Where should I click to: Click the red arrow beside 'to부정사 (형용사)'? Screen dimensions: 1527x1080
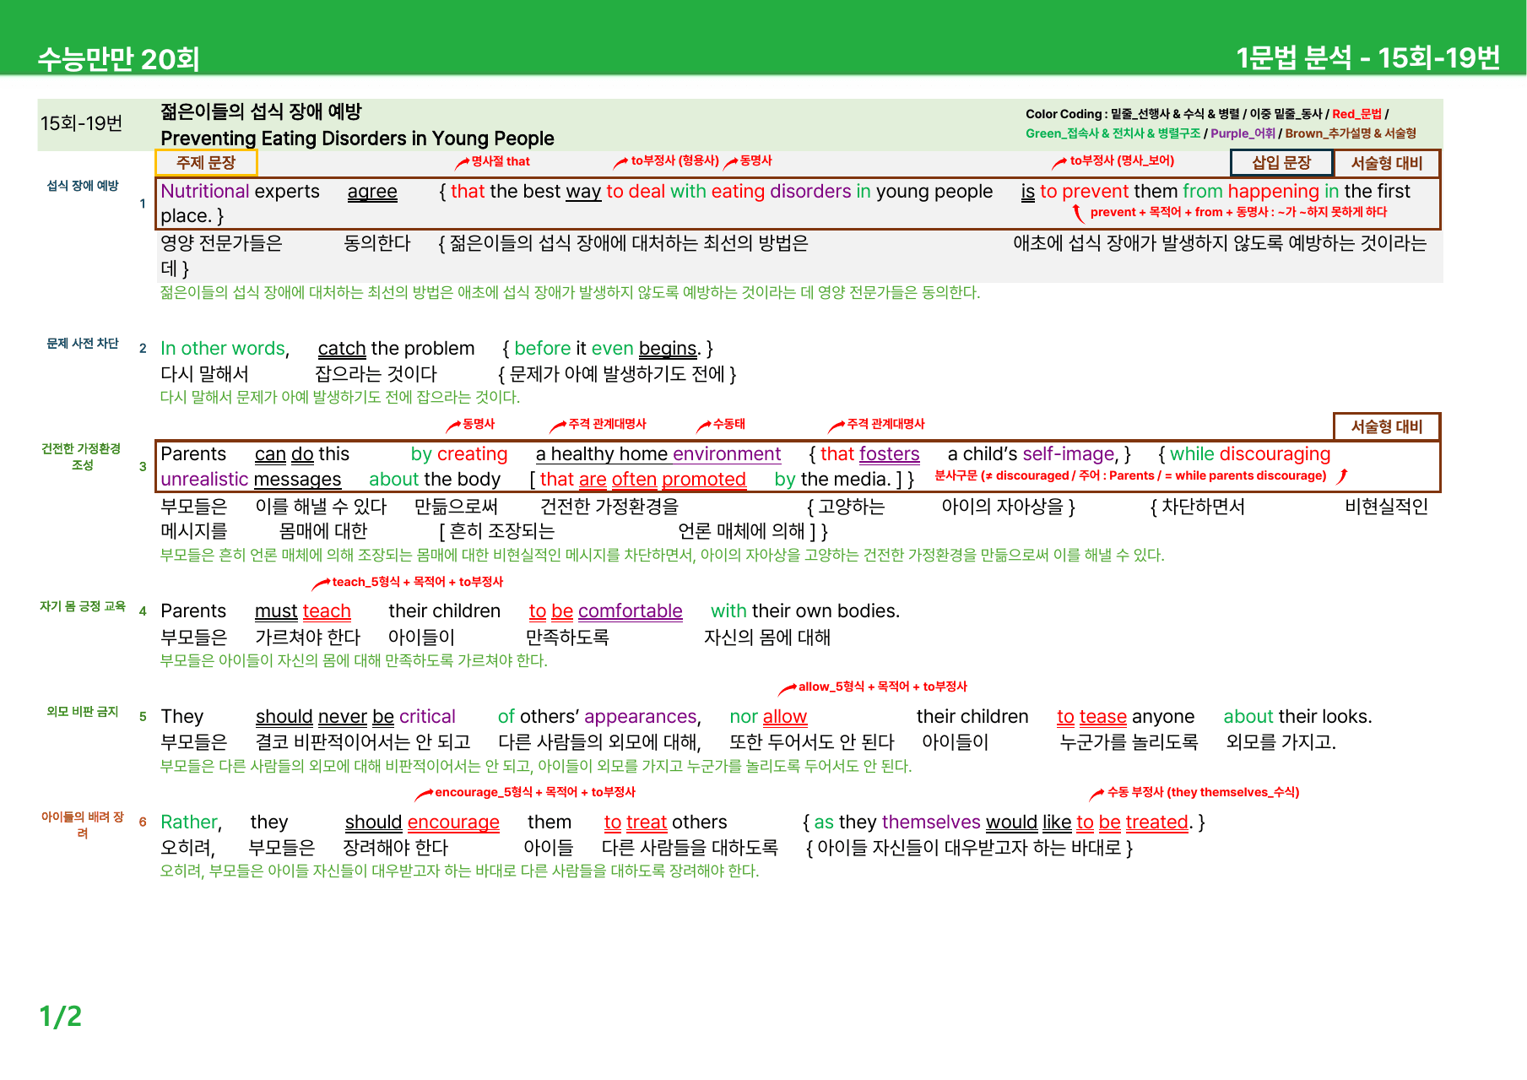click(x=621, y=162)
